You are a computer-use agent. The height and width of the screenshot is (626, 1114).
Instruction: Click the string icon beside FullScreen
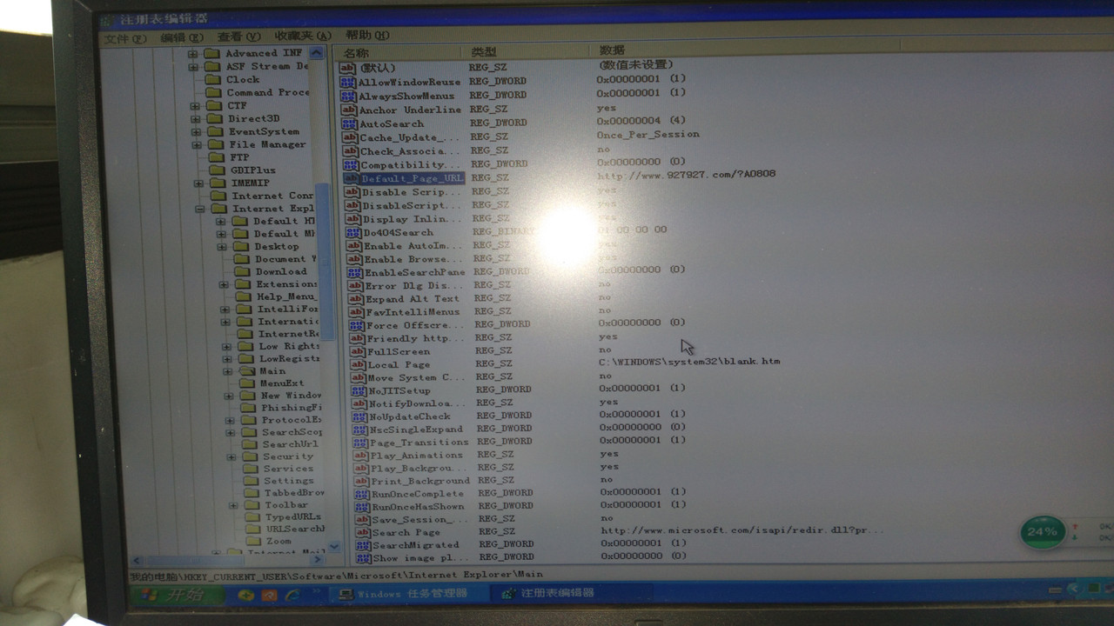[x=357, y=351]
